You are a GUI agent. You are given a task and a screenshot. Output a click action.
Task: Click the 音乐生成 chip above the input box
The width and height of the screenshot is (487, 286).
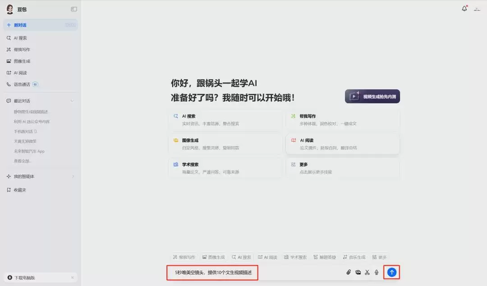coord(354,257)
